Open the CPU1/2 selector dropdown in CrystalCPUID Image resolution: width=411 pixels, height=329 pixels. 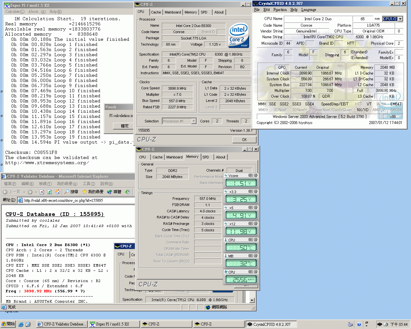click(400, 19)
